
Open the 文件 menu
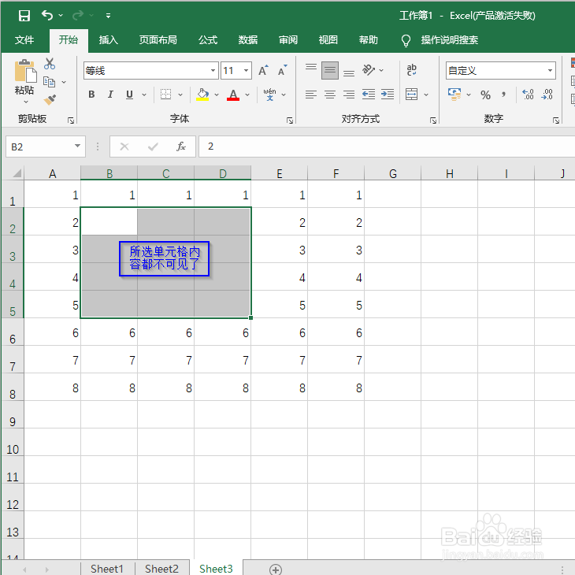(x=24, y=39)
